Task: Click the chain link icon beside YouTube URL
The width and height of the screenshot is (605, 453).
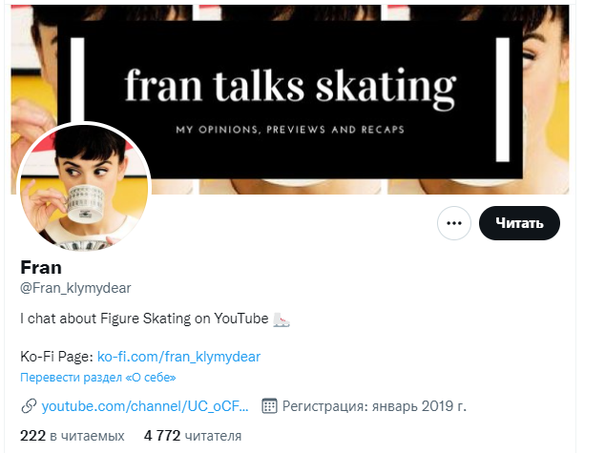Action: 29,406
